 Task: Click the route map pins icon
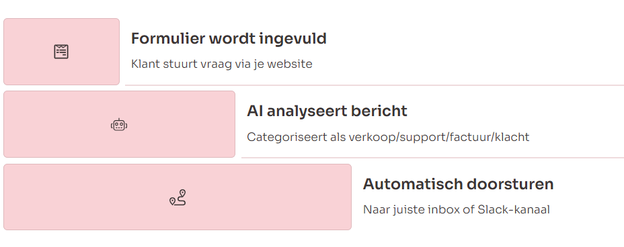click(x=178, y=197)
